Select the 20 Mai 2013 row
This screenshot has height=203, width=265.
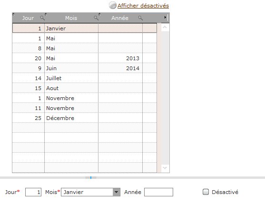[x=85, y=58]
